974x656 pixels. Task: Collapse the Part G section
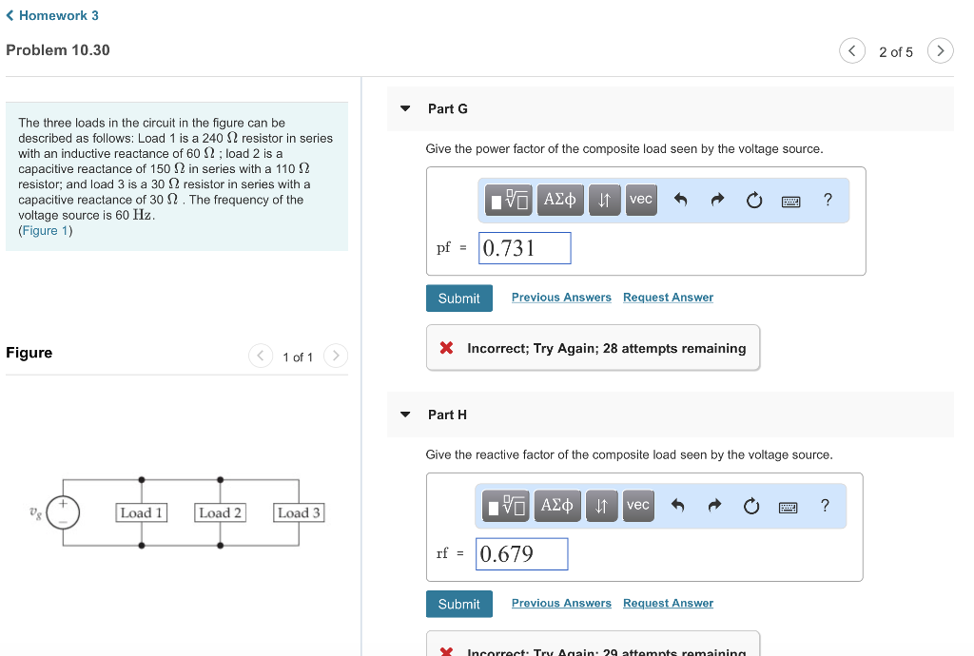click(x=407, y=108)
